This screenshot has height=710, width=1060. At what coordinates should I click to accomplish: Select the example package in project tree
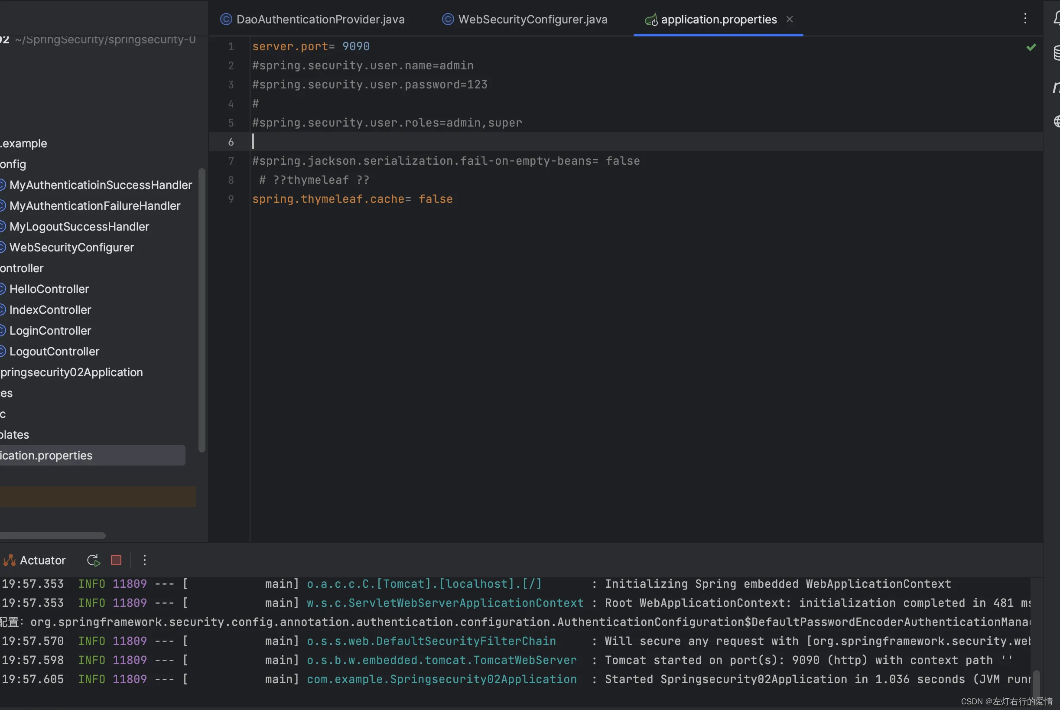(23, 143)
